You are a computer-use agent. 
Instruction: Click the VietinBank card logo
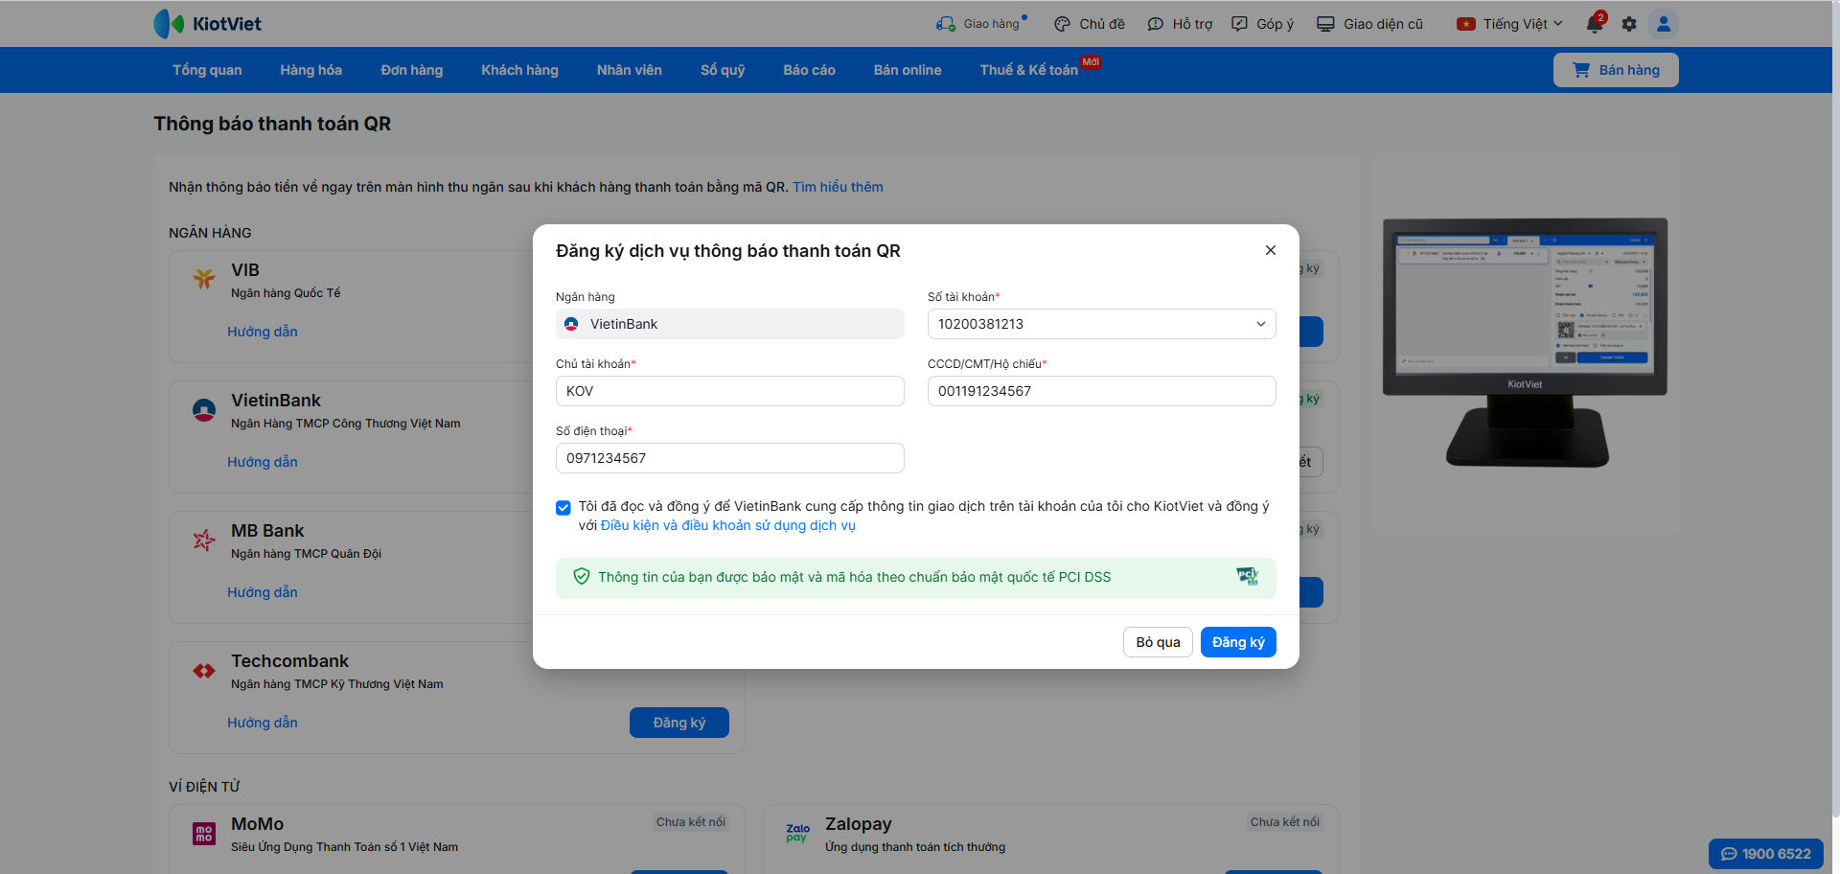click(x=204, y=410)
